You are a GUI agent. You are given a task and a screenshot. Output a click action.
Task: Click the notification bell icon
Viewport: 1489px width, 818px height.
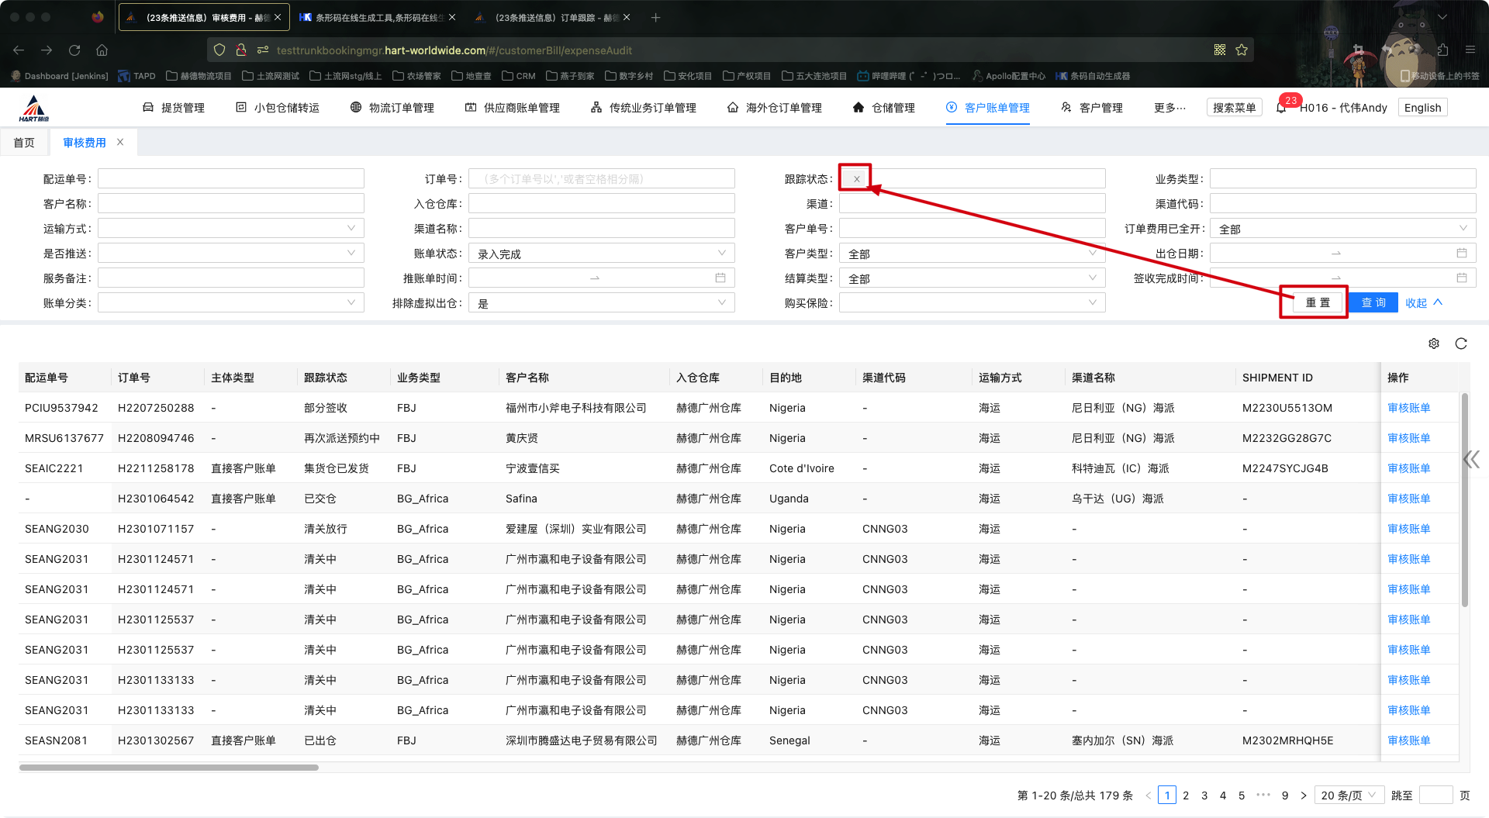pos(1280,108)
